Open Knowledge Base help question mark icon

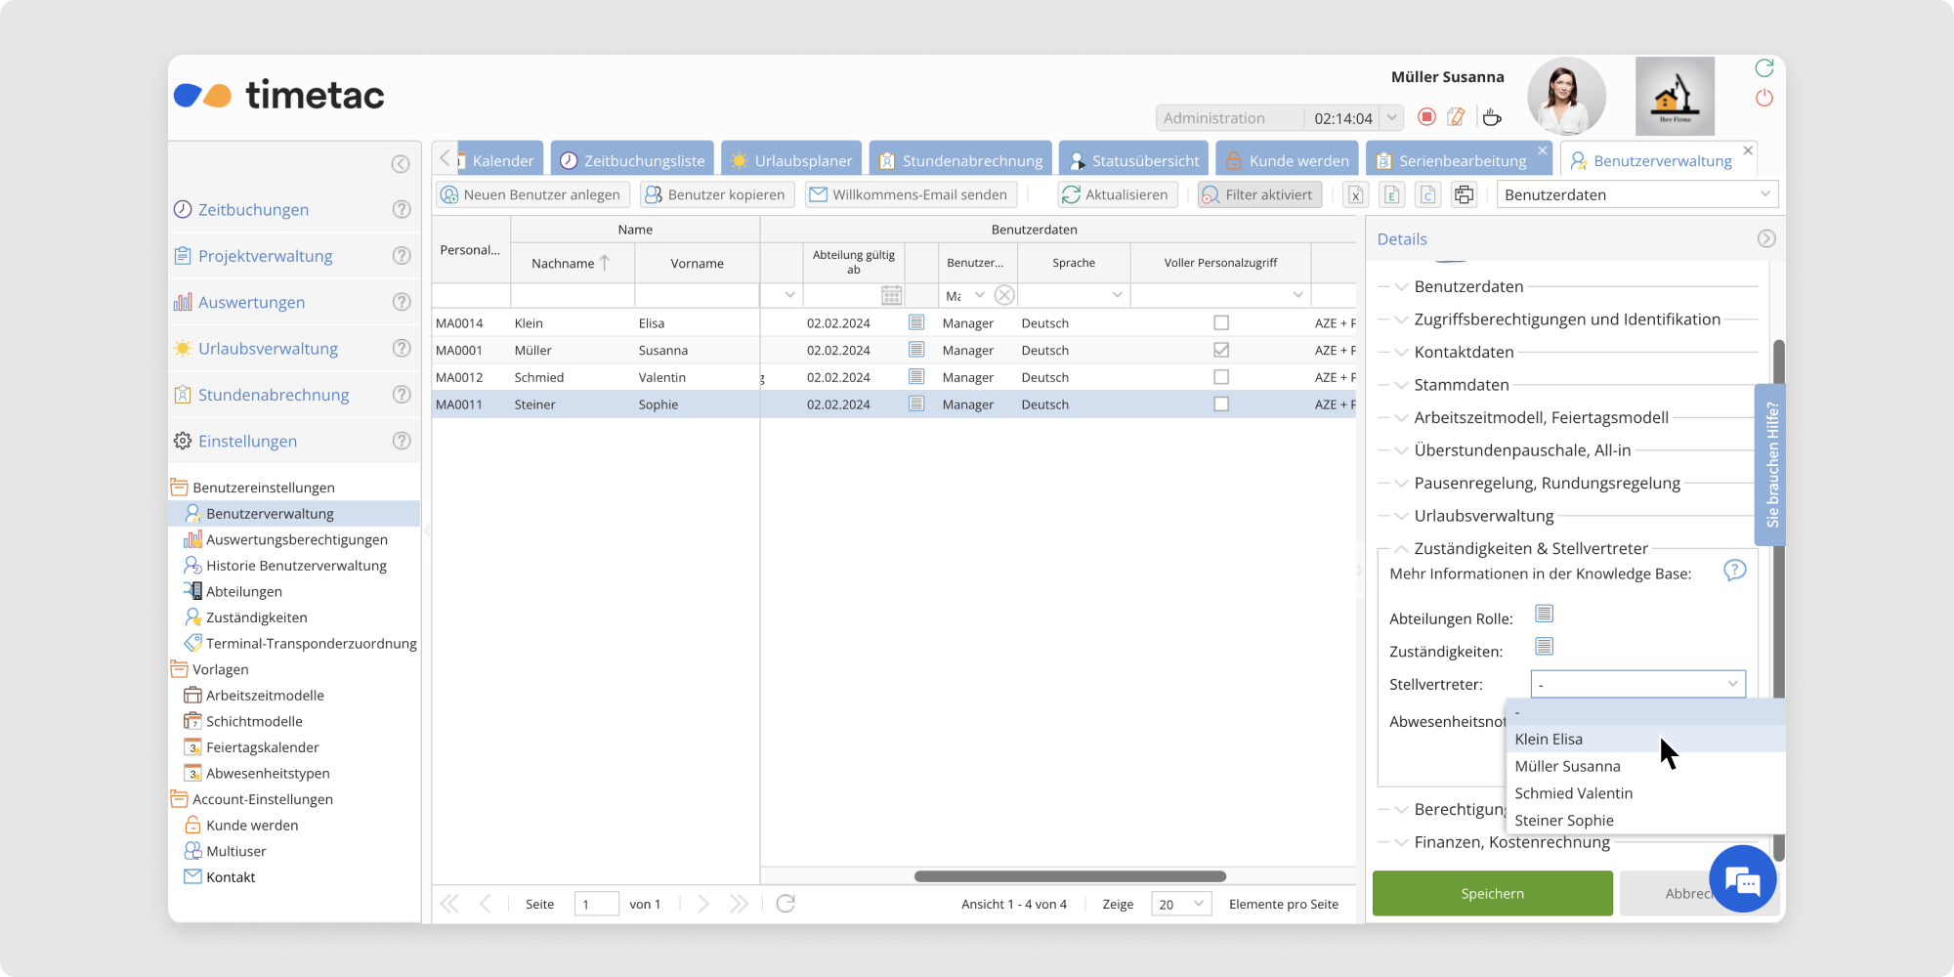(x=1734, y=571)
